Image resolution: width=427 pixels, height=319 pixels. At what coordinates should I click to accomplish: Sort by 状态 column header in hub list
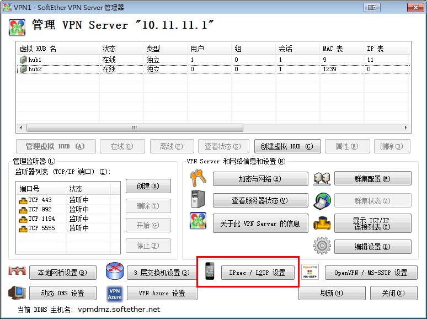(x=121, y=49)
